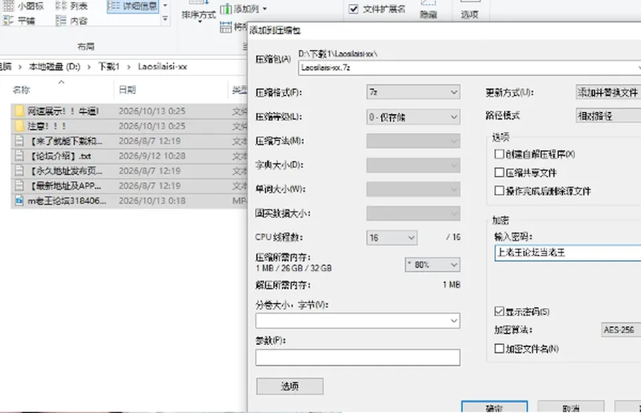Select the 平铺 tiles layout
This screenshot has width=641, height=413.
19,21
